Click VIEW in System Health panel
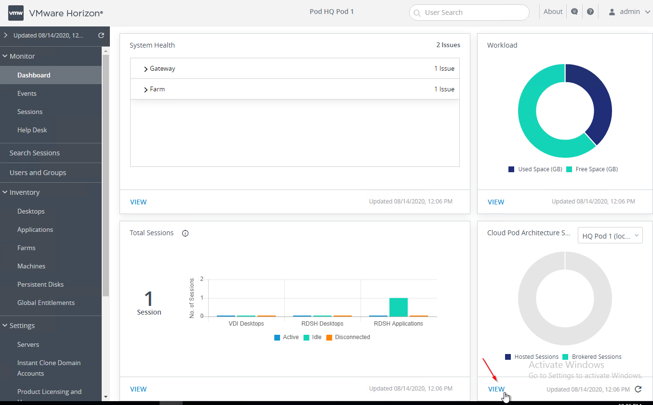653x405 pixels. [x=138, y=202]
